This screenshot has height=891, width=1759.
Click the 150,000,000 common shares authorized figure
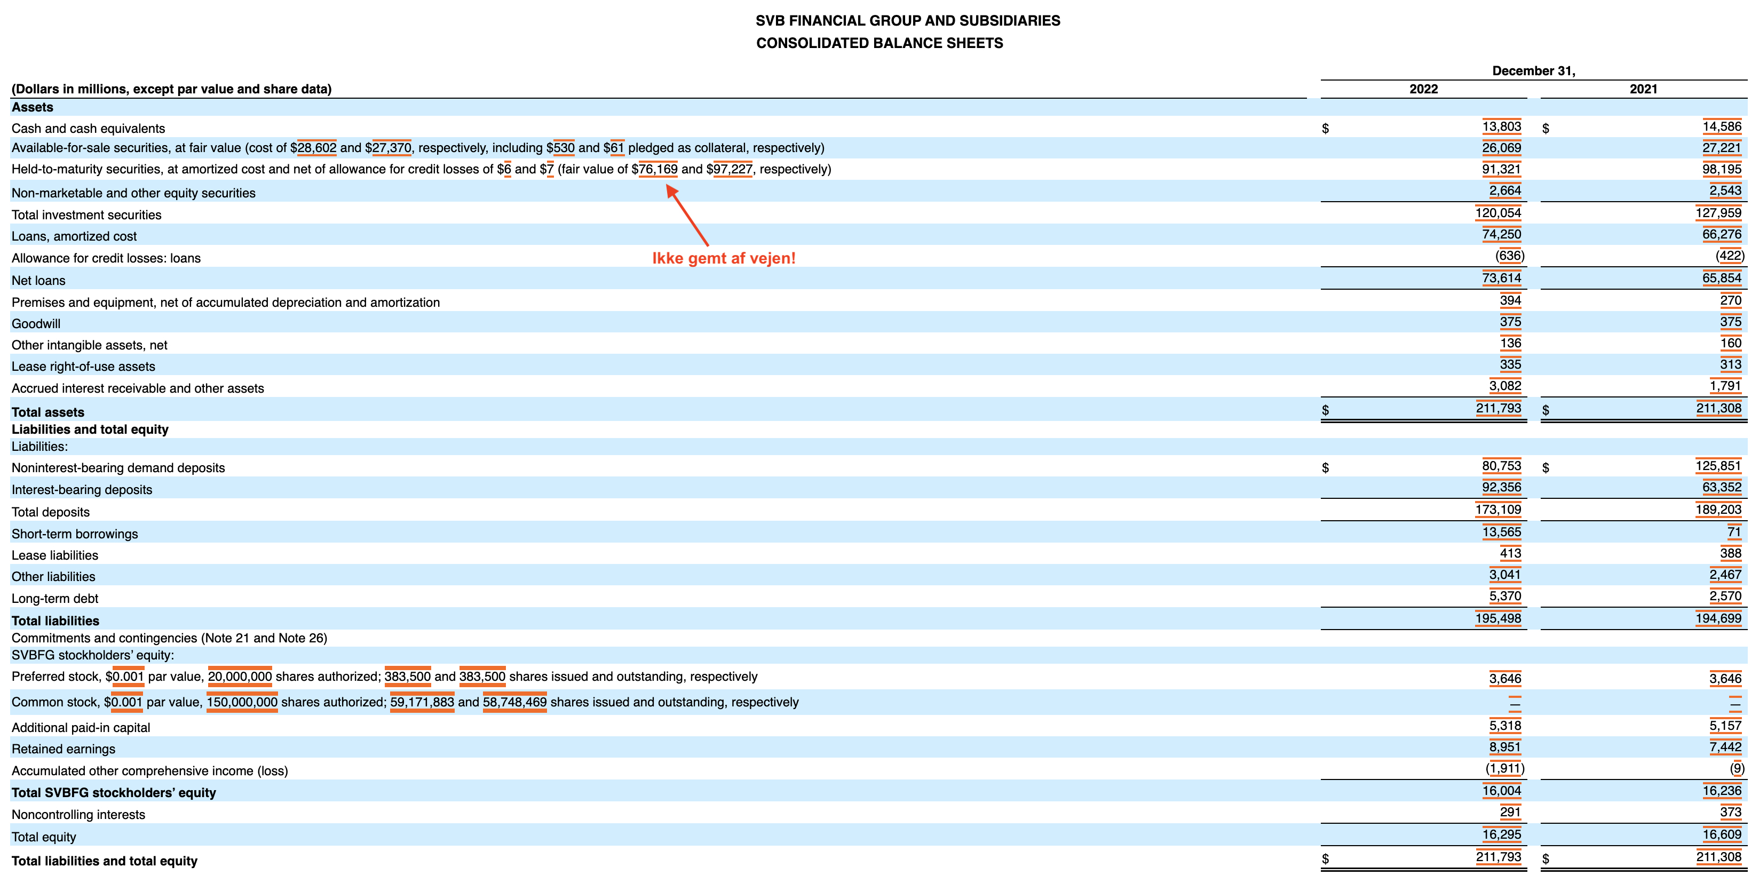click(x=242, y=703)
